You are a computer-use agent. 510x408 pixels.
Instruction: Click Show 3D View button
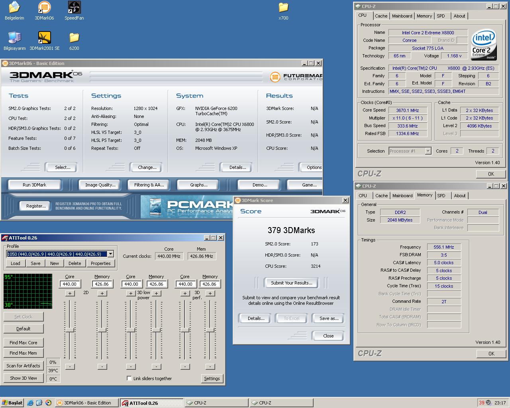[23, 378]
